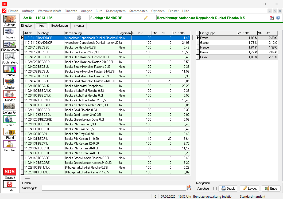Open the Warenwirtschaft menu
This screenshot has height=199, width=283.
pyautogui.click(x=49, y=11)
